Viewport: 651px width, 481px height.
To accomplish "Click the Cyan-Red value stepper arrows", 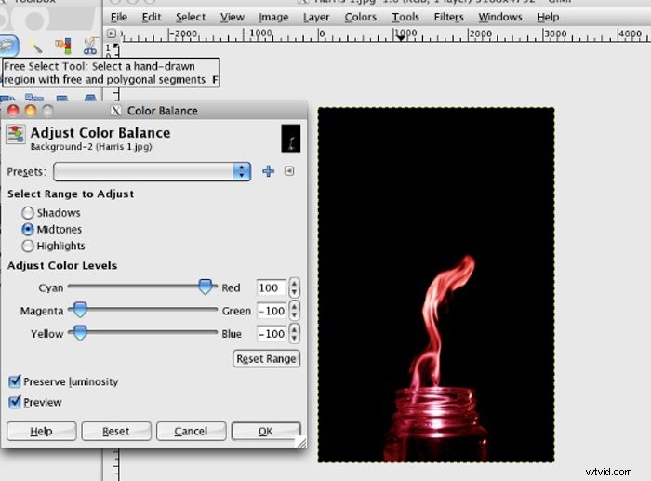I will [x=295, y=288].
